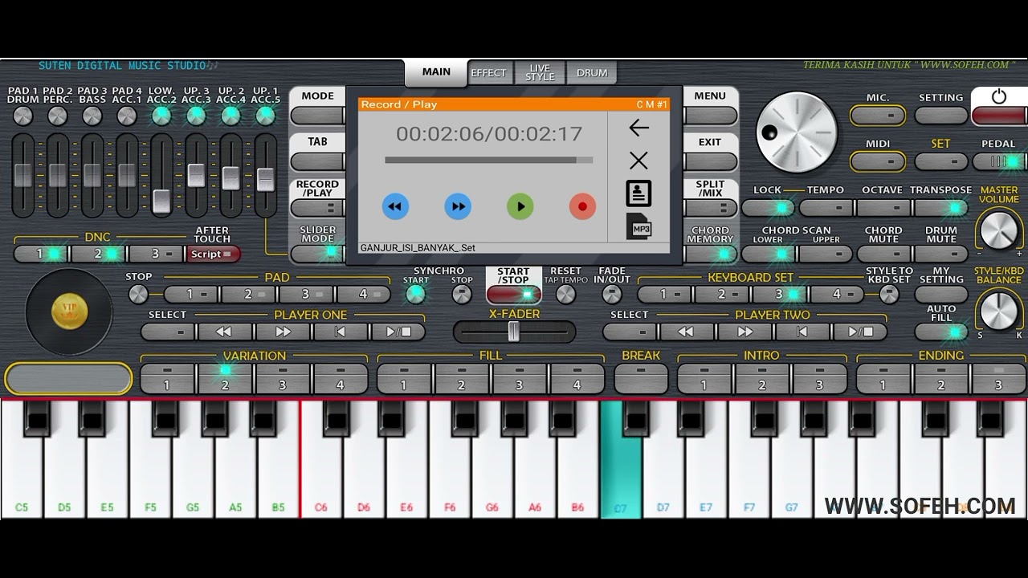Trigger the BREAK button
Viewport: 1028px width, 578px height.
[641, 379]
